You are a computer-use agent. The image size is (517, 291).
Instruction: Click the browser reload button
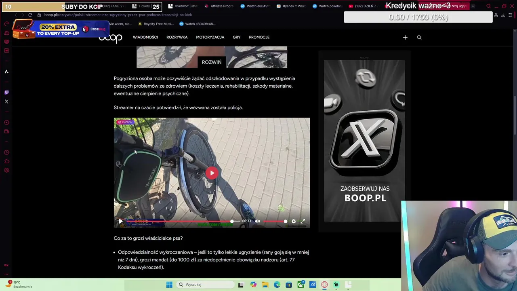[30, 15]
